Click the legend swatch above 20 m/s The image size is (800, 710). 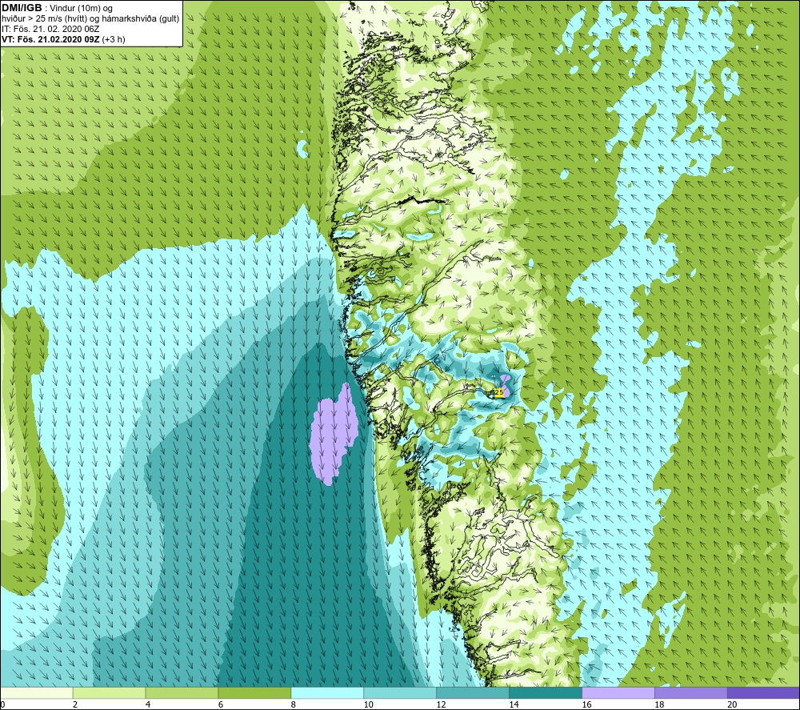coord(763,692)
